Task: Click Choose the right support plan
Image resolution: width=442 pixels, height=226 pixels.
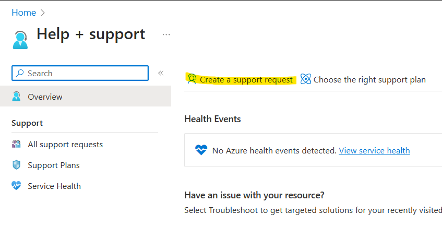Action: (369, 79)
